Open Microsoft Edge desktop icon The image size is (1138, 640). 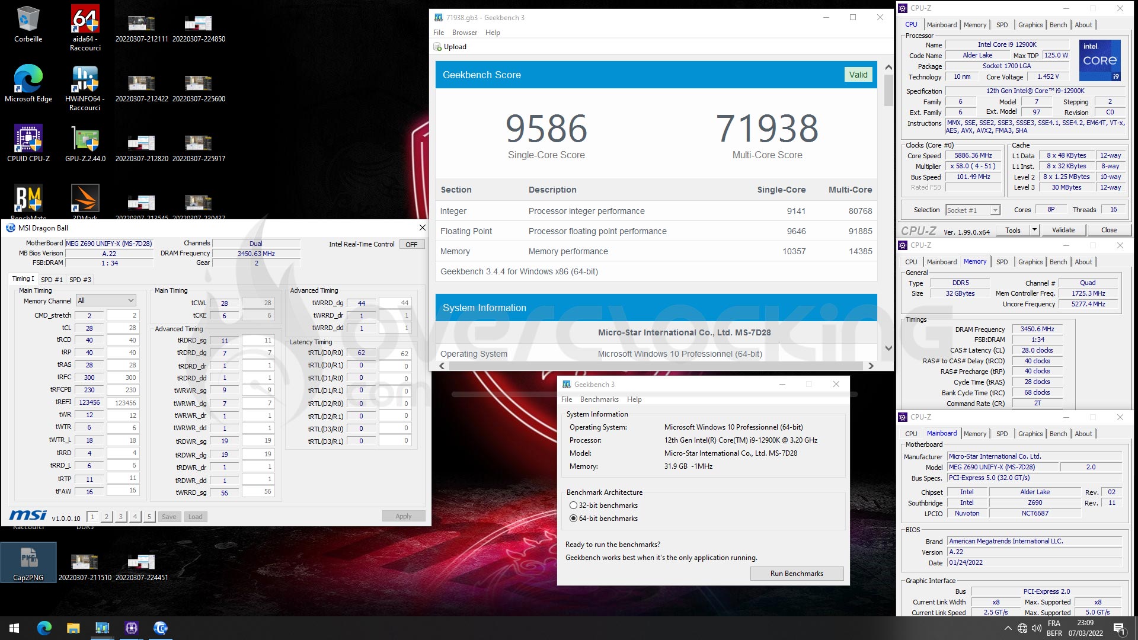(28, 84)
